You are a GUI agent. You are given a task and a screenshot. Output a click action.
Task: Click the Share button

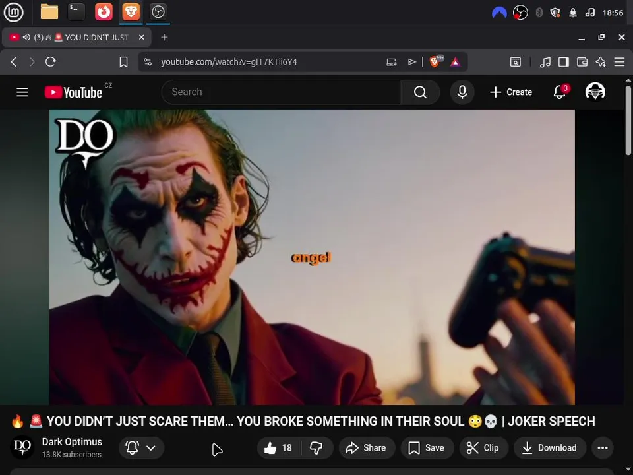click(x=366, y=447)
